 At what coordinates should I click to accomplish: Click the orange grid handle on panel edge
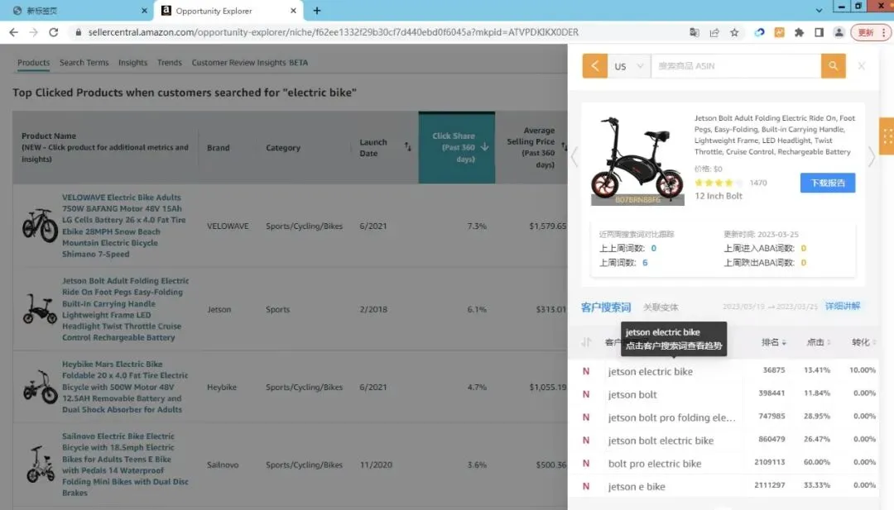887,136
